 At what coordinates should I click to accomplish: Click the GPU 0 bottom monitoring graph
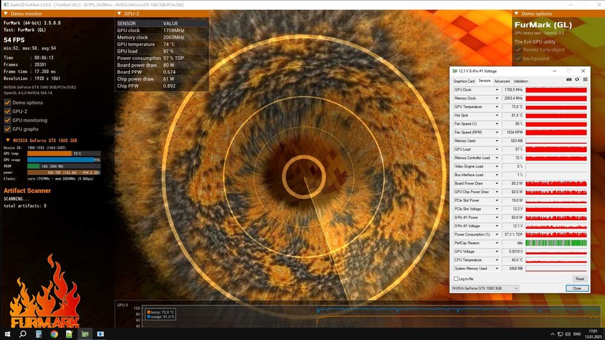point(371,317)
